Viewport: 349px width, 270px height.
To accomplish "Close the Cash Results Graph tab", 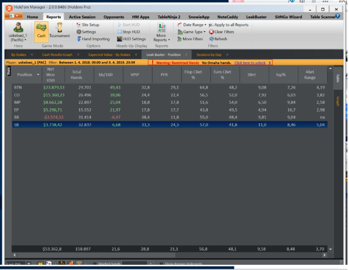I will tap(78, 55).
